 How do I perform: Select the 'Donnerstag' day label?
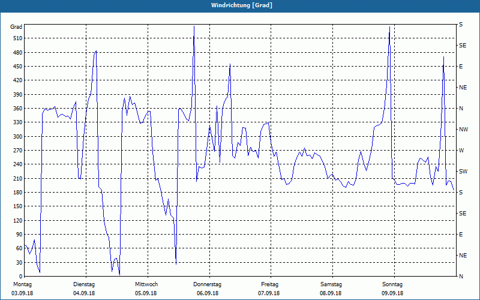(207, 284)
